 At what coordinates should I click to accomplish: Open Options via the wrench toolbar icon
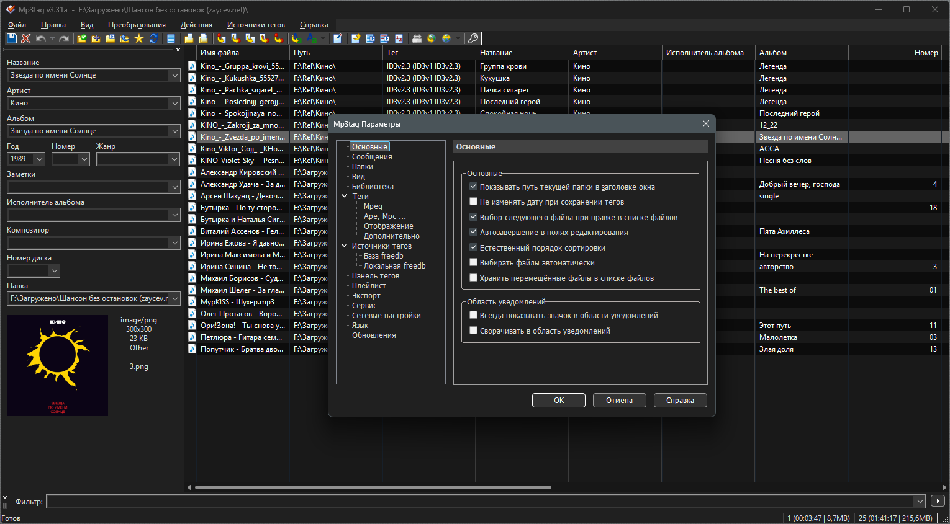[x=473, y=38]
